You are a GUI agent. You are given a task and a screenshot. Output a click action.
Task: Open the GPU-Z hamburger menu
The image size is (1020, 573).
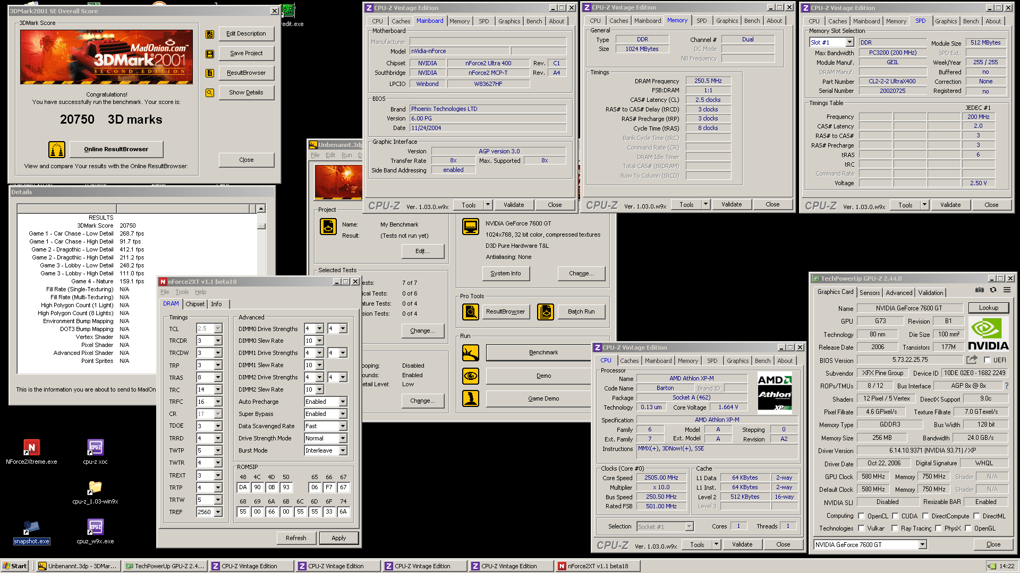coord(1007,290)
